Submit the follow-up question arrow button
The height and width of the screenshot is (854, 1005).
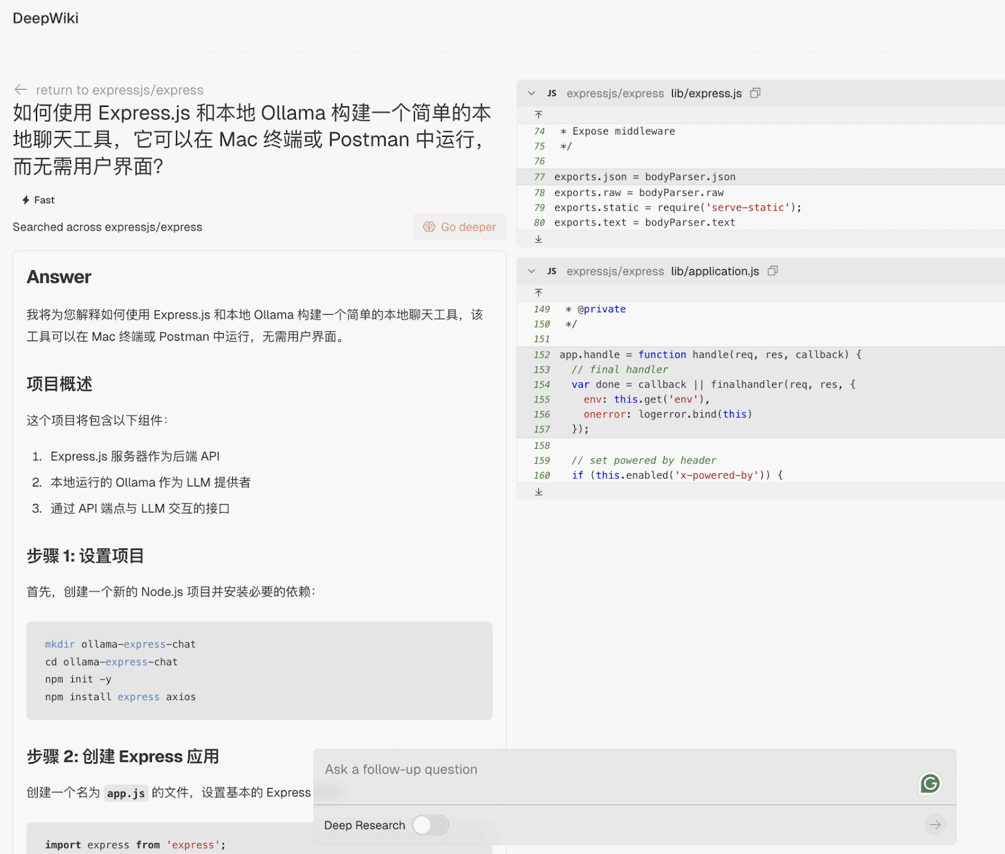pos(935,824)
